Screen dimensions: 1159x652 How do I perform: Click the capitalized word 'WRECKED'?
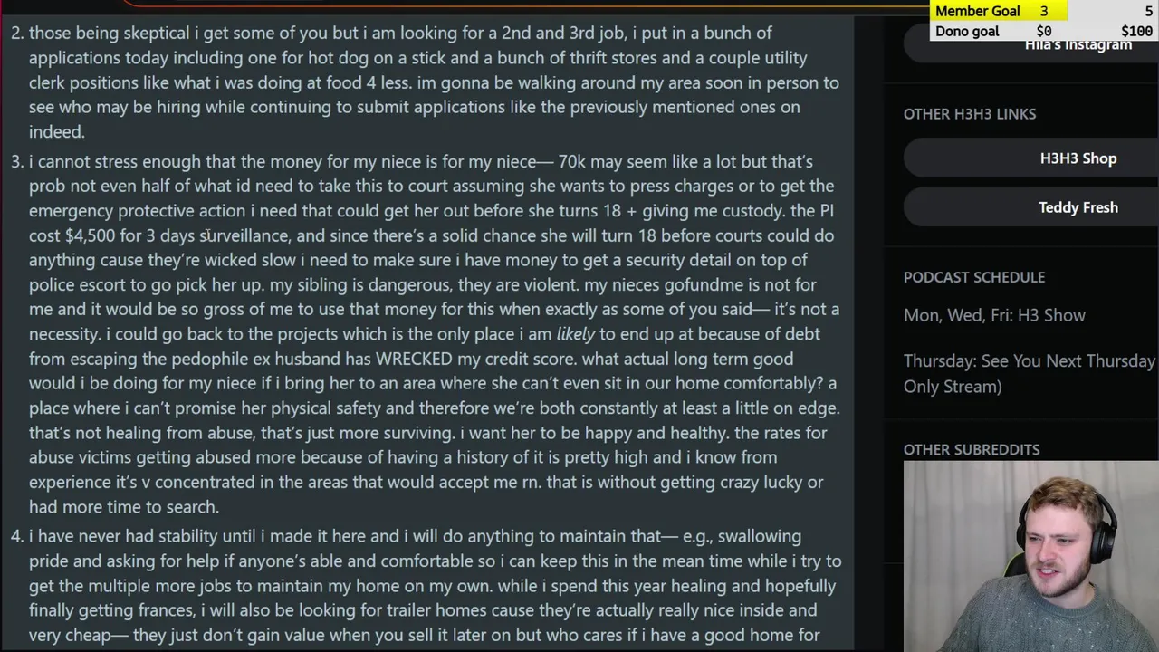coord(413,359)
